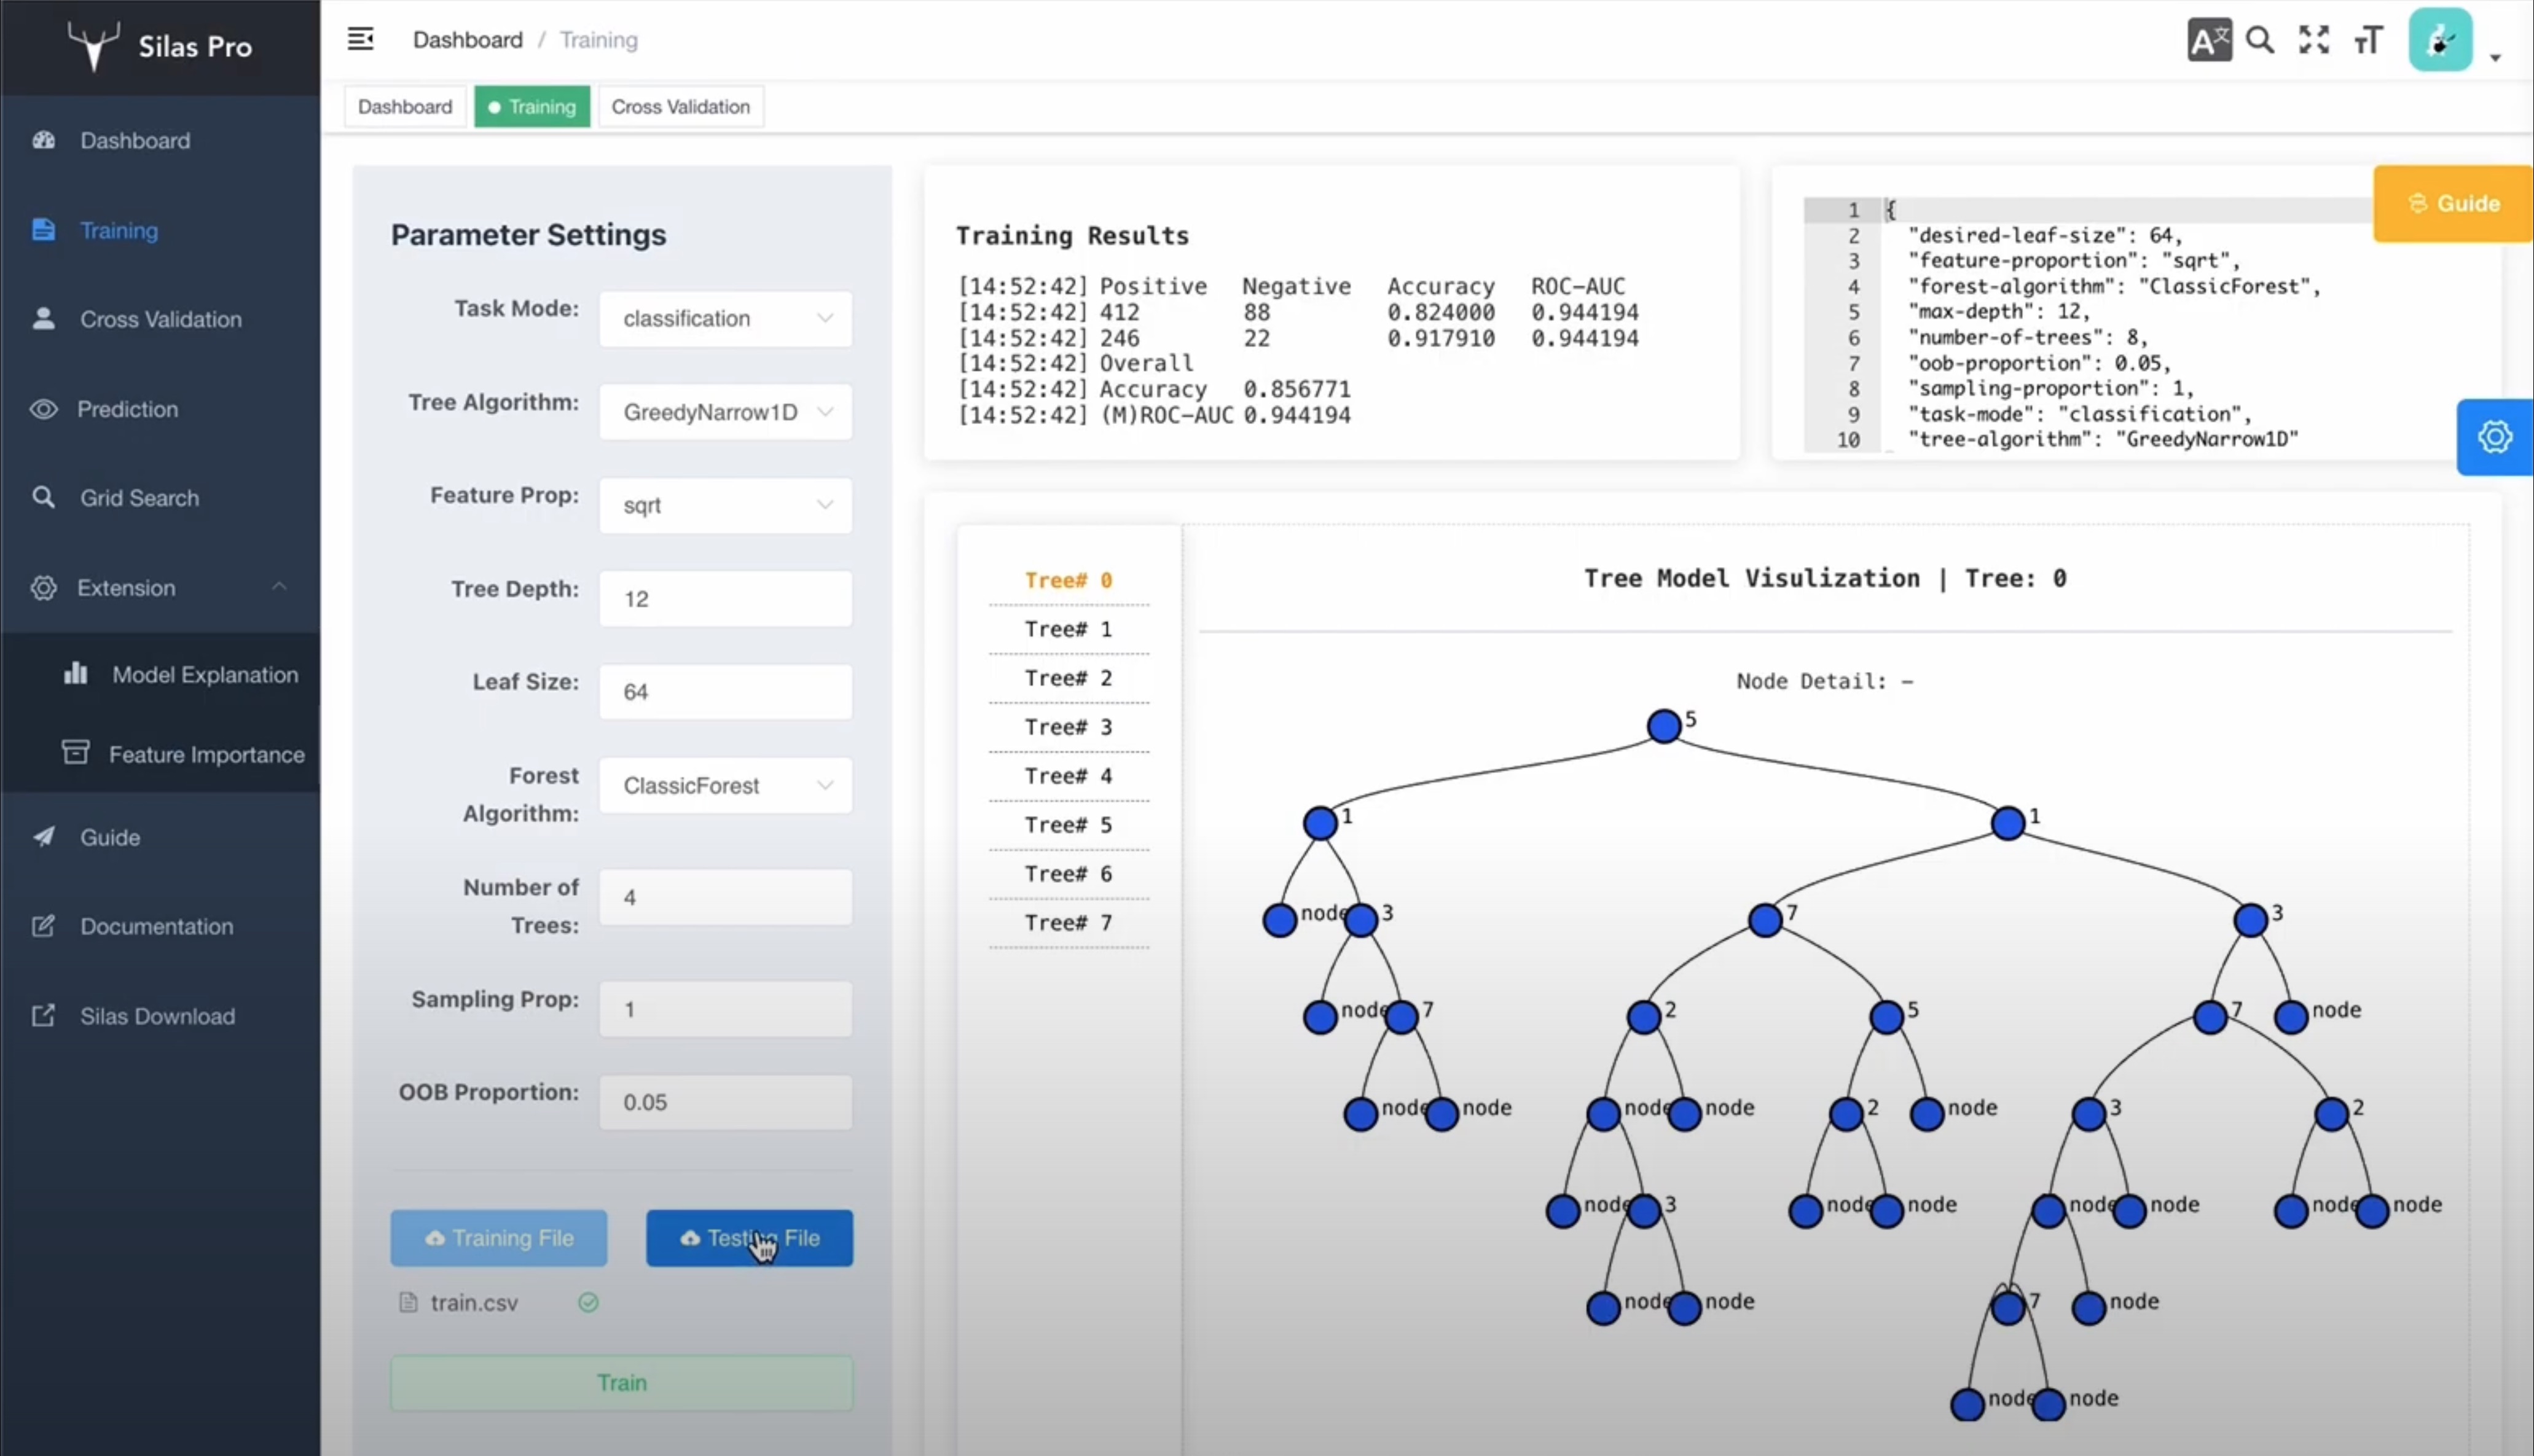2534x1456 pixels.
Task: Open Cross Validation in the sidebar
Action: pyautogui.click(x=160, y=319)
